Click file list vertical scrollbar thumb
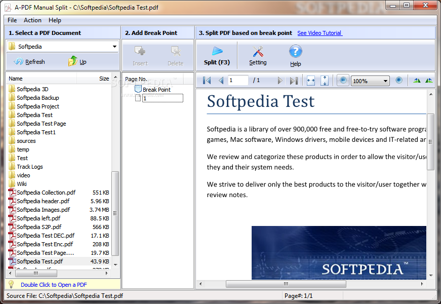 [115, 213]
